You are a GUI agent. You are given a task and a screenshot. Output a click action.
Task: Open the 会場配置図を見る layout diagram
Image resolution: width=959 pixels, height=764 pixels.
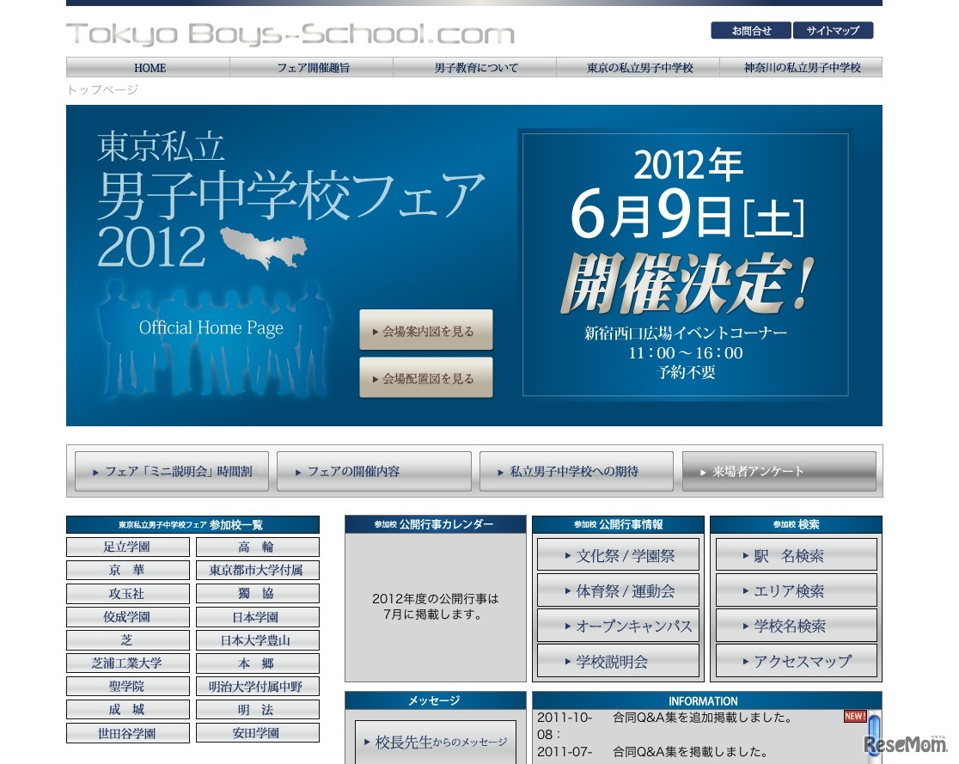pos(426,377)
